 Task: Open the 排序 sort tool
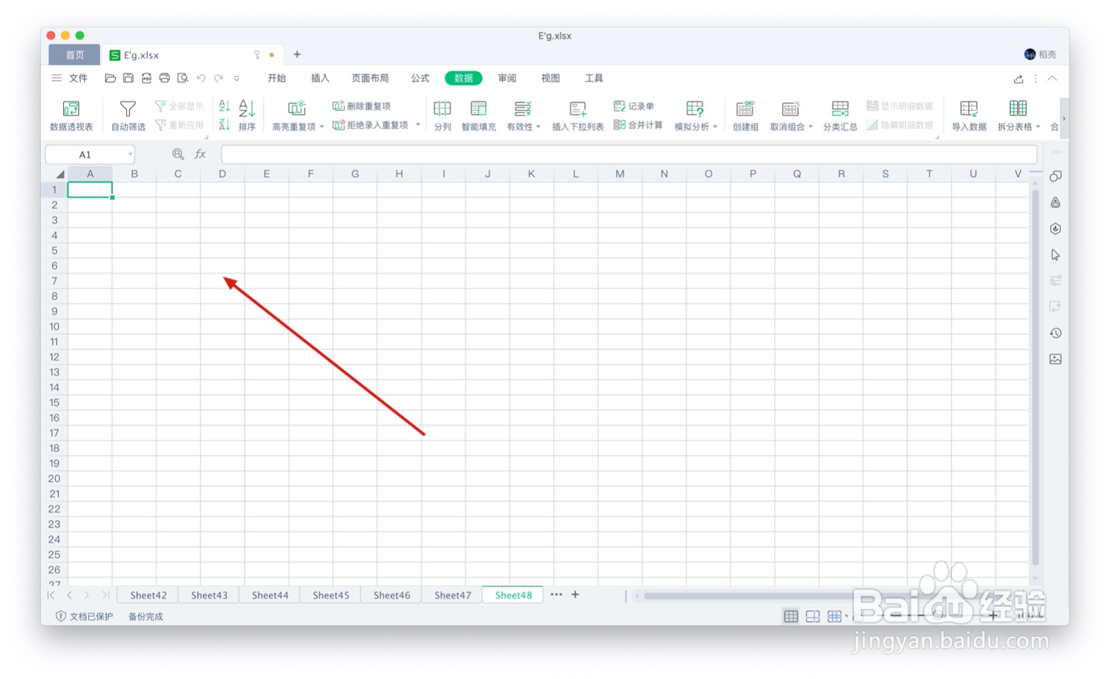click(x=247, y=116)
